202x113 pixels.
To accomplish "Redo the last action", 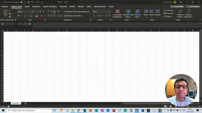I will point(37,2).
